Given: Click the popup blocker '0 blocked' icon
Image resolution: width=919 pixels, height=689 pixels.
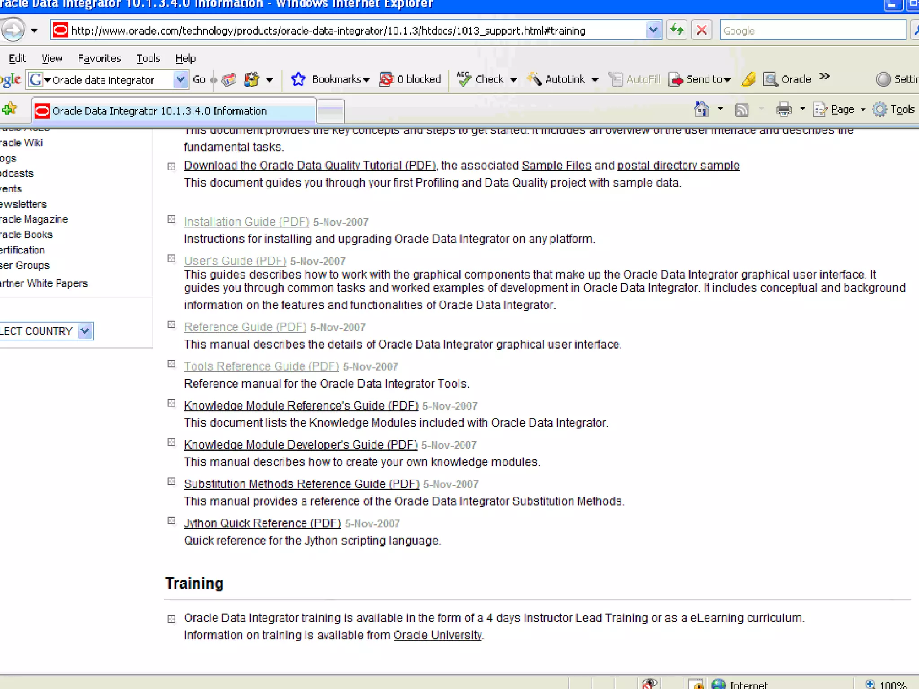Looking at the screenshot, I should click(x=386, y=80).
